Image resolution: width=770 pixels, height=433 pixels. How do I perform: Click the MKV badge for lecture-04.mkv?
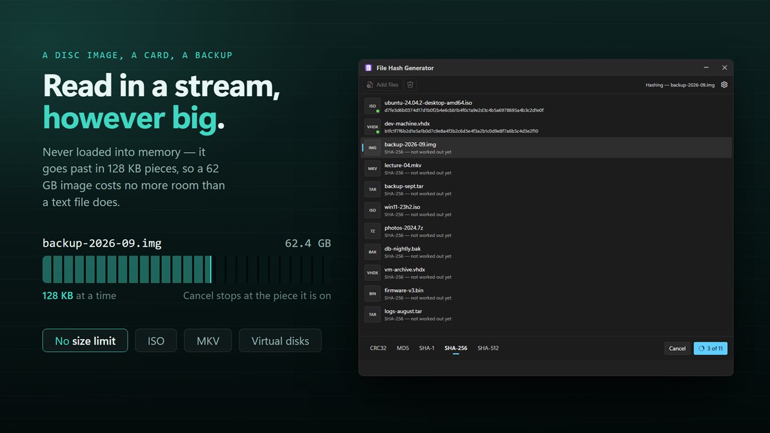(x=372, y=168)
